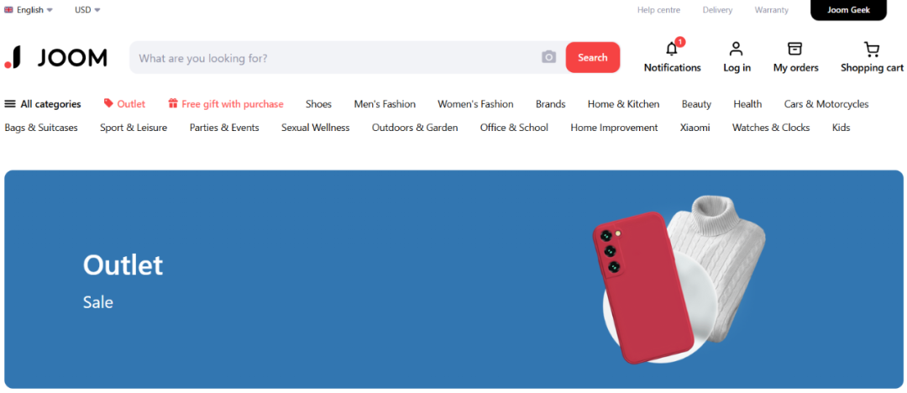Click the search input field
The height and width of the screenshot is (393, 907).
(x=336, y=58)
